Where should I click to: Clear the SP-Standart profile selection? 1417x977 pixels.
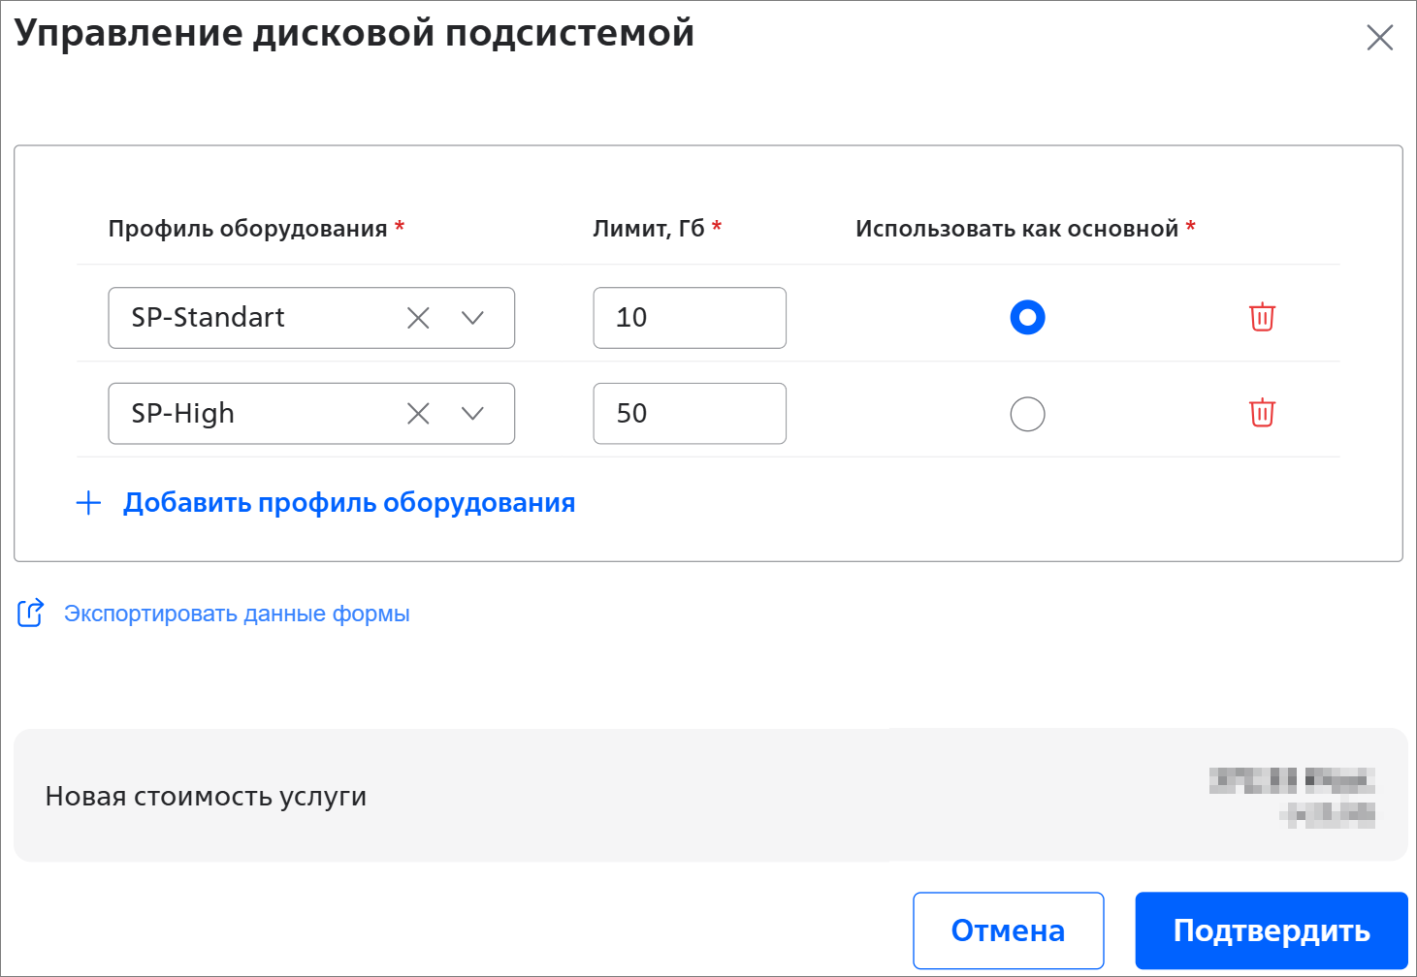(418, 318)
